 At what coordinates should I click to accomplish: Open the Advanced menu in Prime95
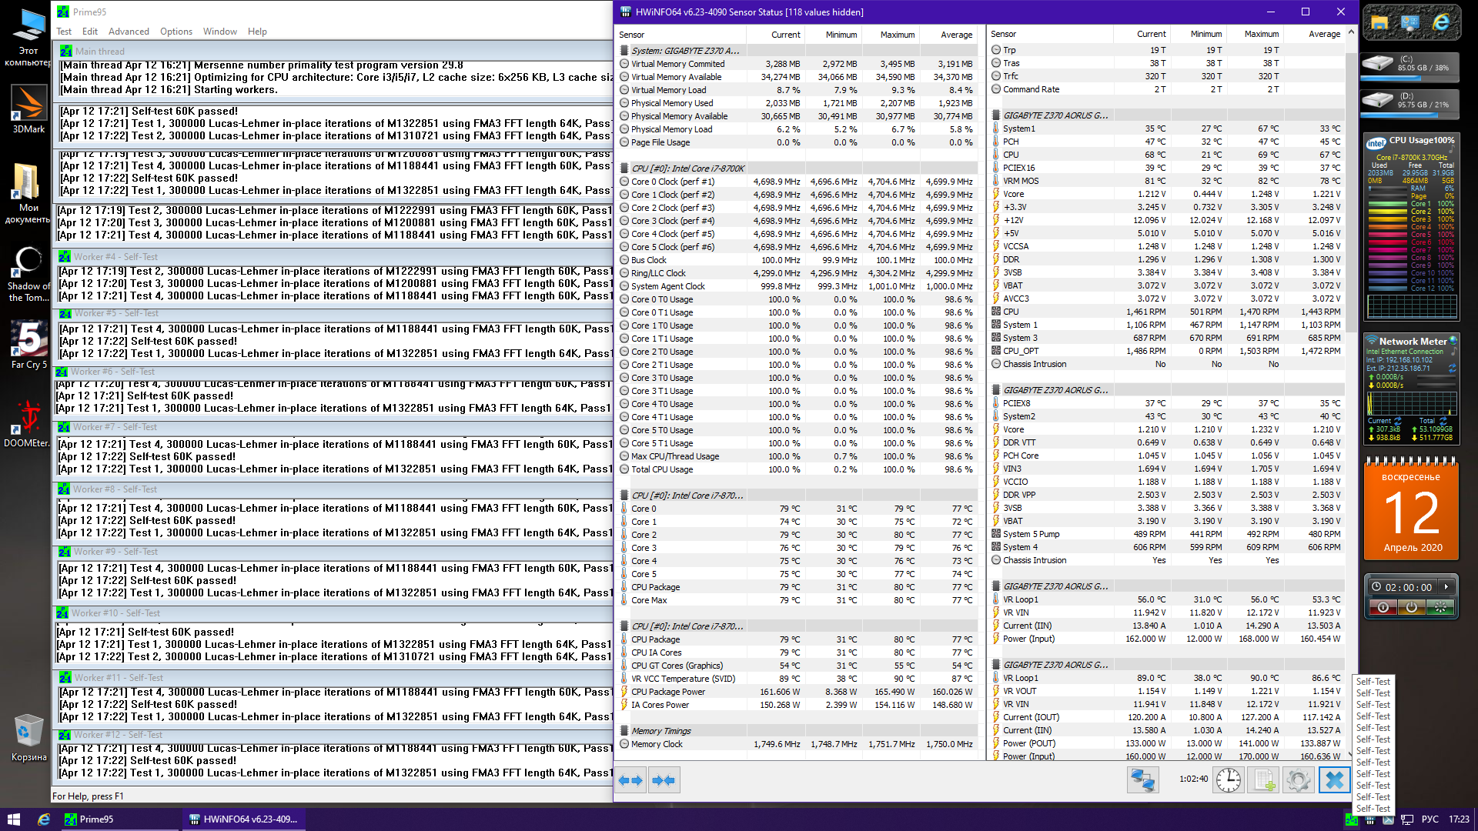click(129, 32)
